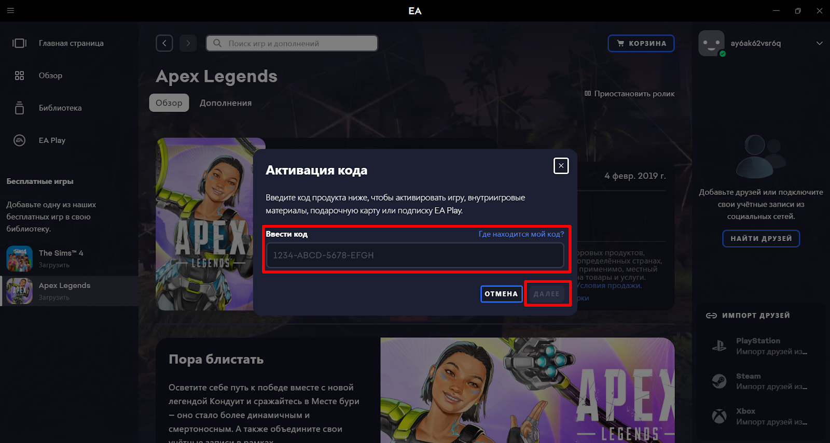This screenshot has height=443, width=830.
Task: Click the code entry field
Action: click(x=415, y=255)
